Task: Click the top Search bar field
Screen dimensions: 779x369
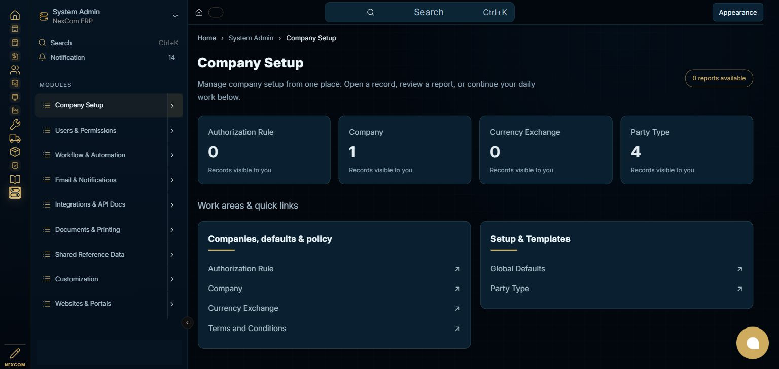Action: pos(419,12)
